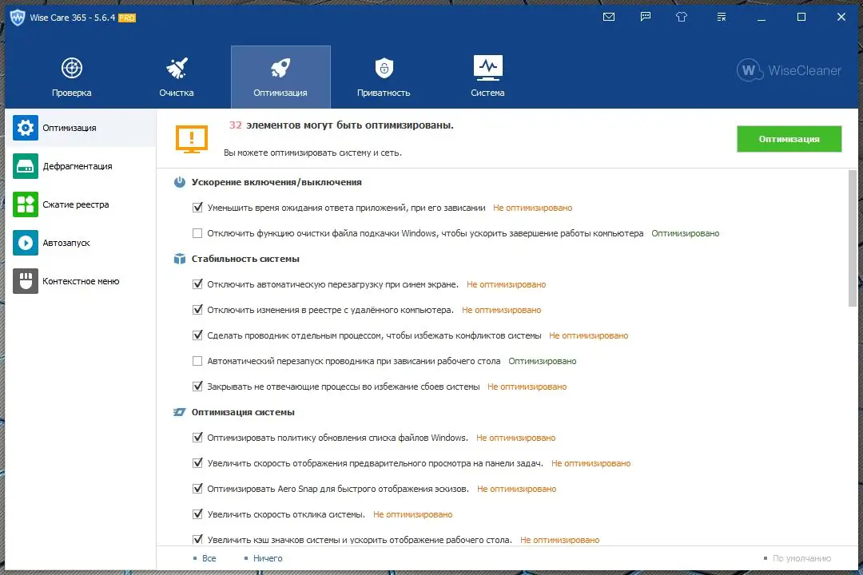Click the t-shirt skin selector icon
Screen dimensions: 863x575
pos(681,16)
